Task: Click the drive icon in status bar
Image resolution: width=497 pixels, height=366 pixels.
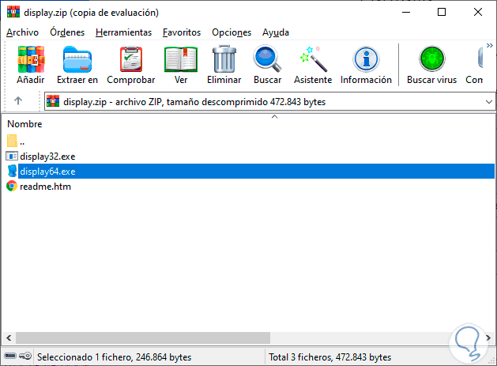Action: pyautogui.click(x=10, y=356)
